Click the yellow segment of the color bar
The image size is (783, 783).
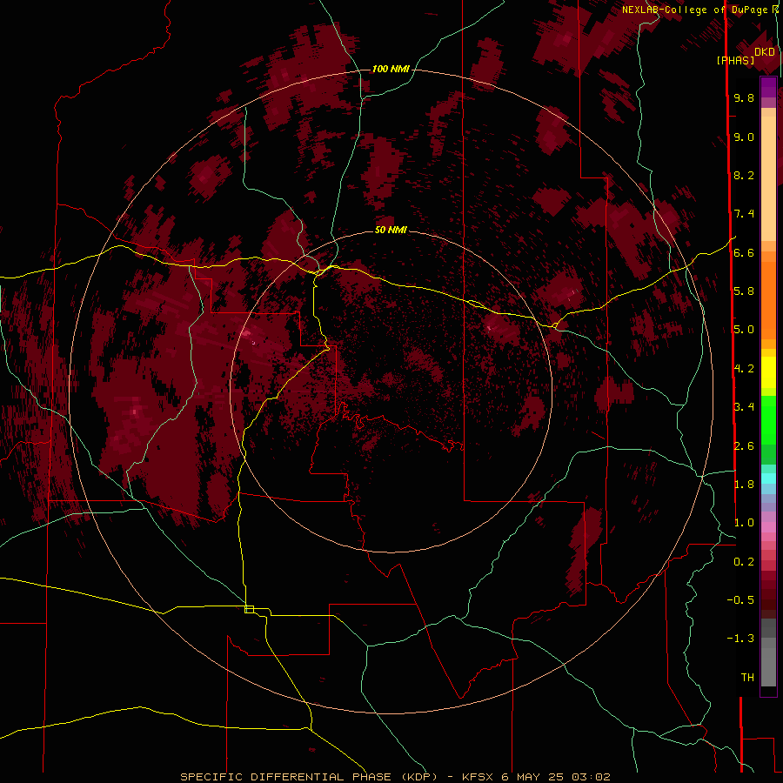[768, 372]
